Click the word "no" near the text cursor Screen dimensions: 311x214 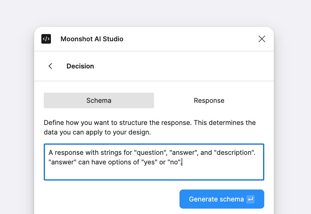[174, 163]
